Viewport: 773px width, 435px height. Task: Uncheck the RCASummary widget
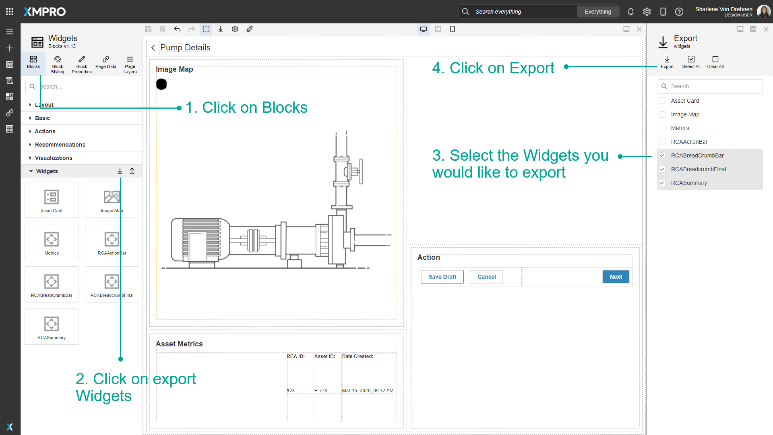(662, 183)
